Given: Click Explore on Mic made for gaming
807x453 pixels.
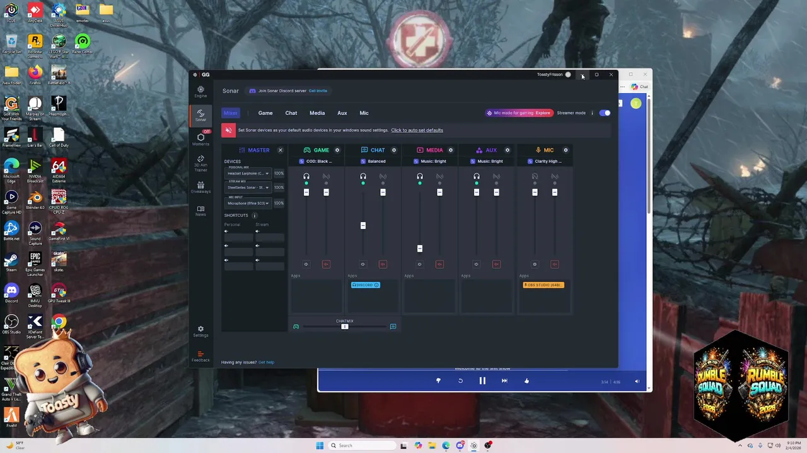Looking at the screenshot, I should tap(543, 113).
